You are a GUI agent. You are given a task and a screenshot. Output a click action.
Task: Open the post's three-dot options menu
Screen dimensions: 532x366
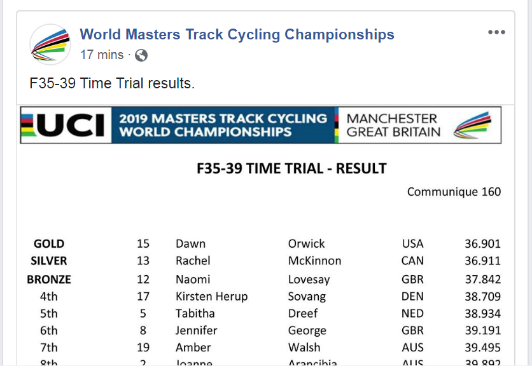click(496, 32)
